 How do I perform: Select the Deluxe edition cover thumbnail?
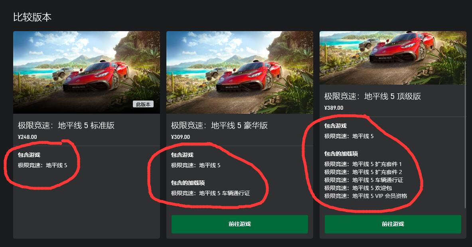[240, 72]
